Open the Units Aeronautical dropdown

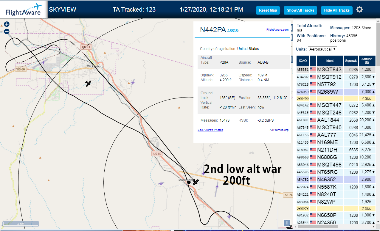tap(322, 49)
